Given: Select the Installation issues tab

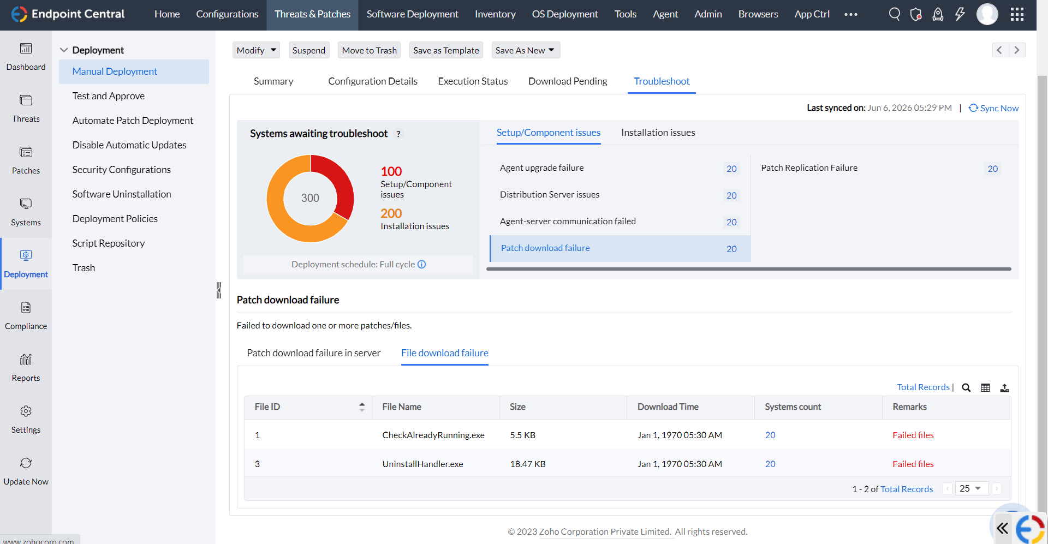Looking at the screenshot, I should click(x=658, y=133).
